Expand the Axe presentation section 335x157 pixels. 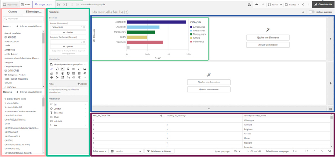point(68,125)
